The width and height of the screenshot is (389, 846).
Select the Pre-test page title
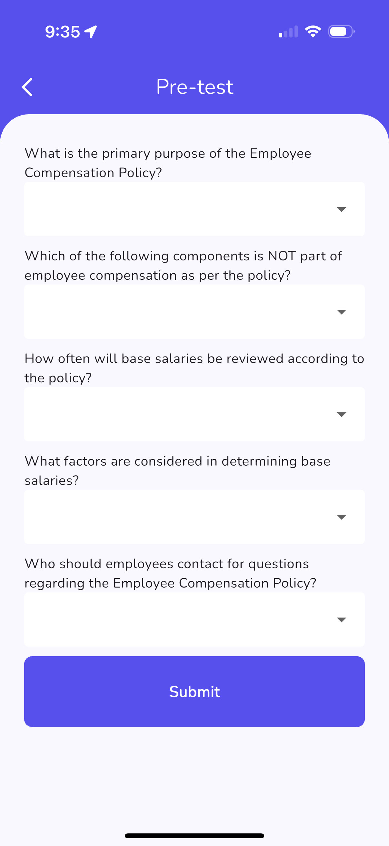[195, 87]
